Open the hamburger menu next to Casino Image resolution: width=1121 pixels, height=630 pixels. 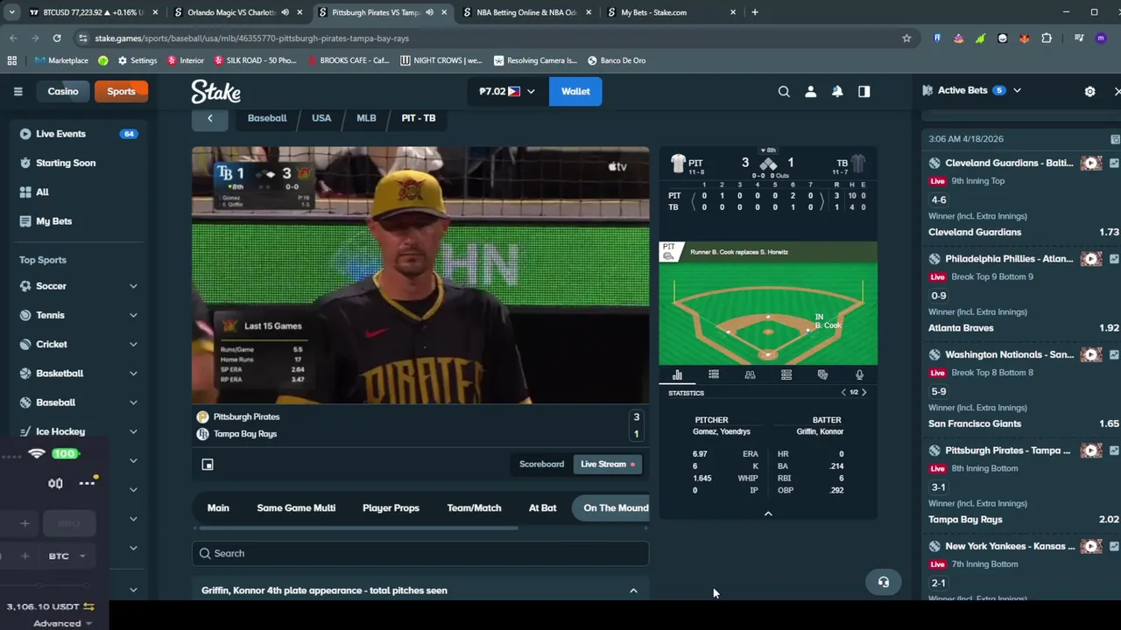[x=18, y=91]
